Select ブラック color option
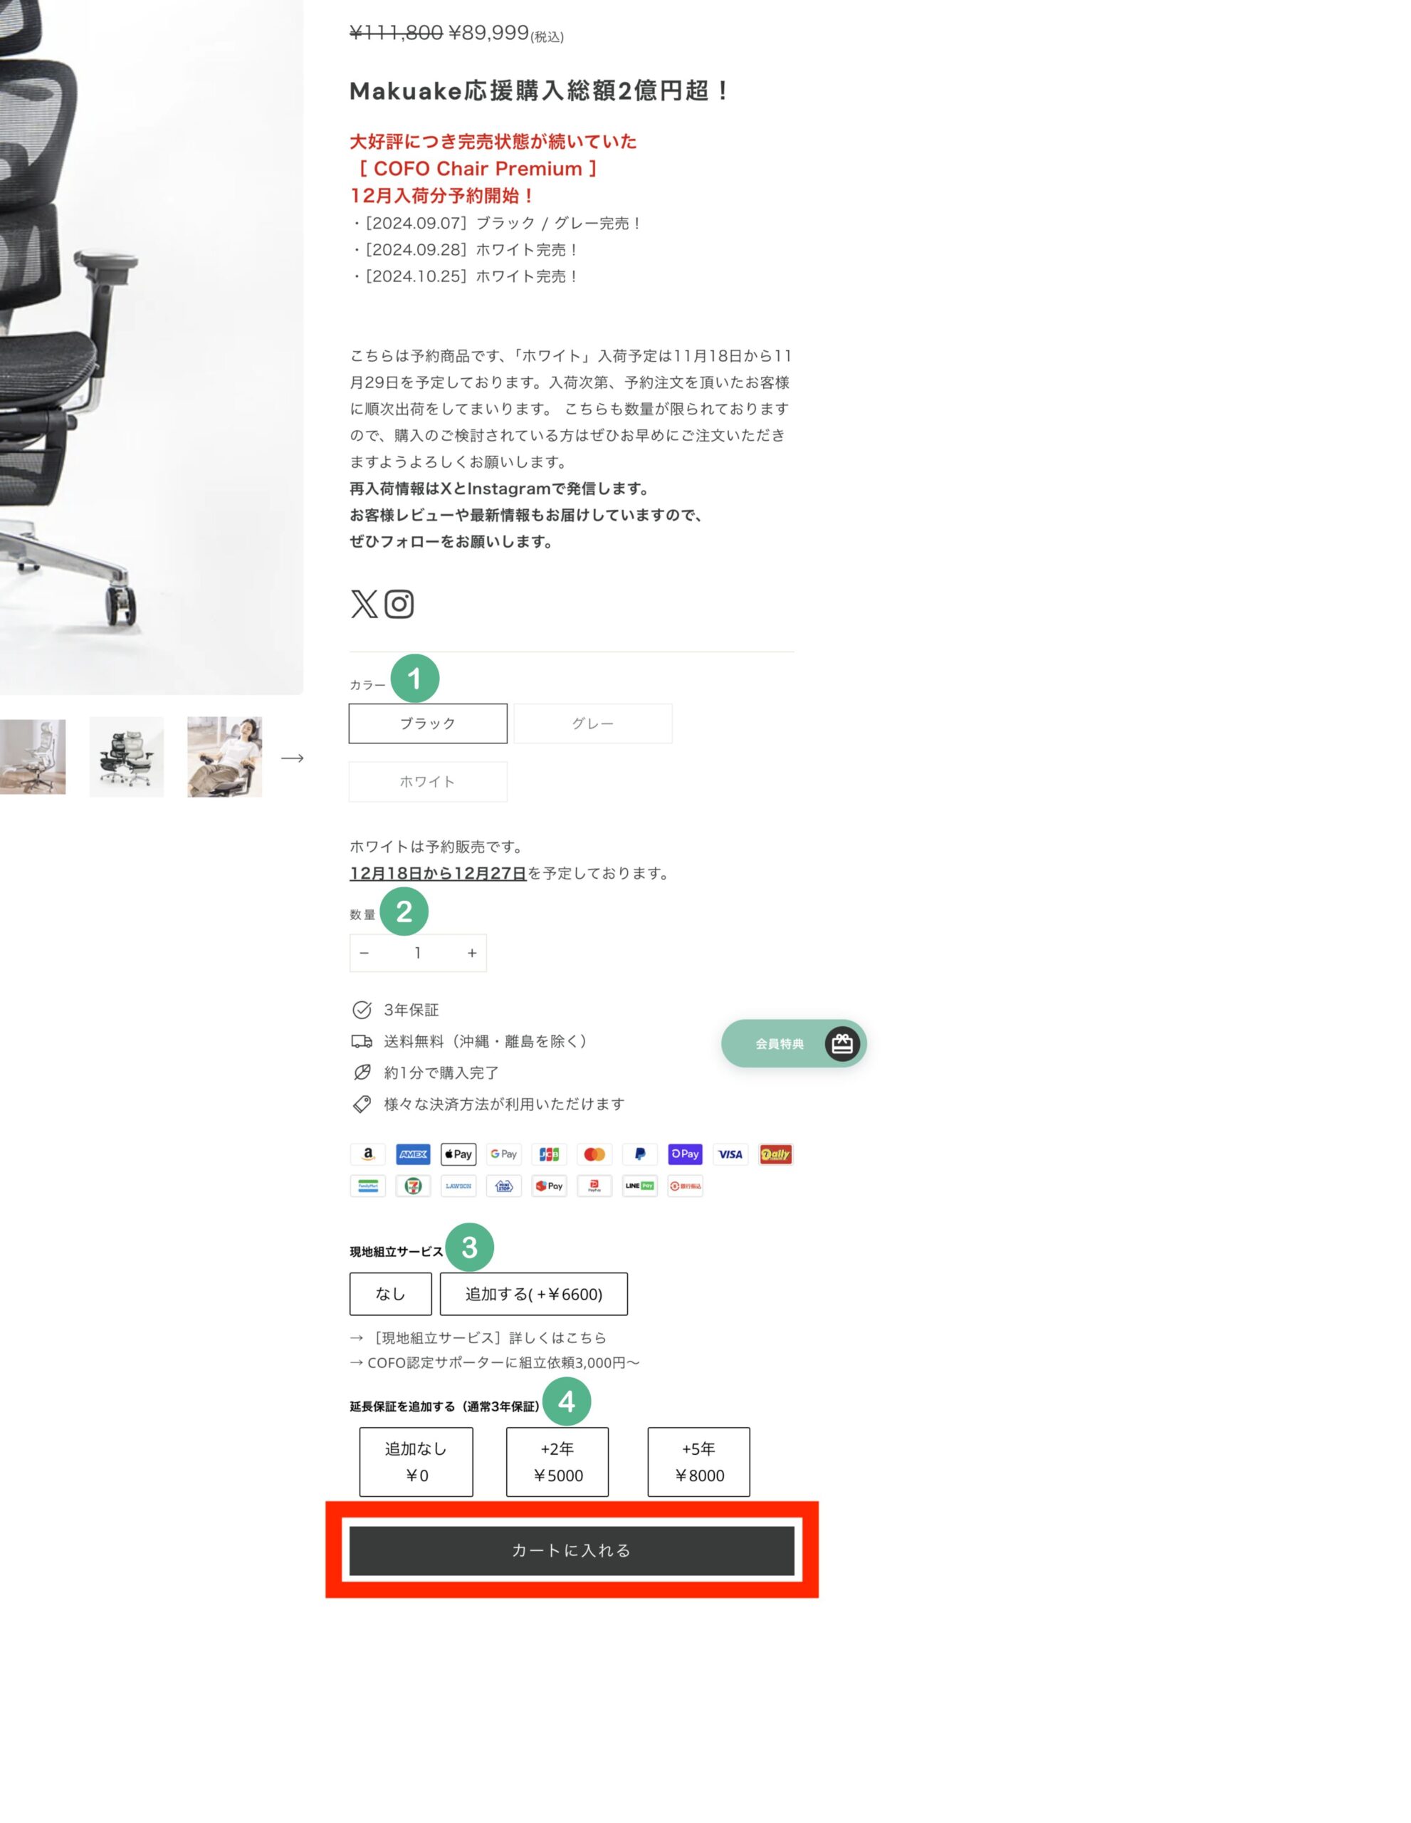 click(x=429, y=724)
